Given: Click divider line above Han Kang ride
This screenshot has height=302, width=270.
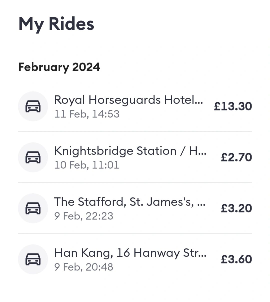Looking at the screenshot, I should tap(135, 233).
